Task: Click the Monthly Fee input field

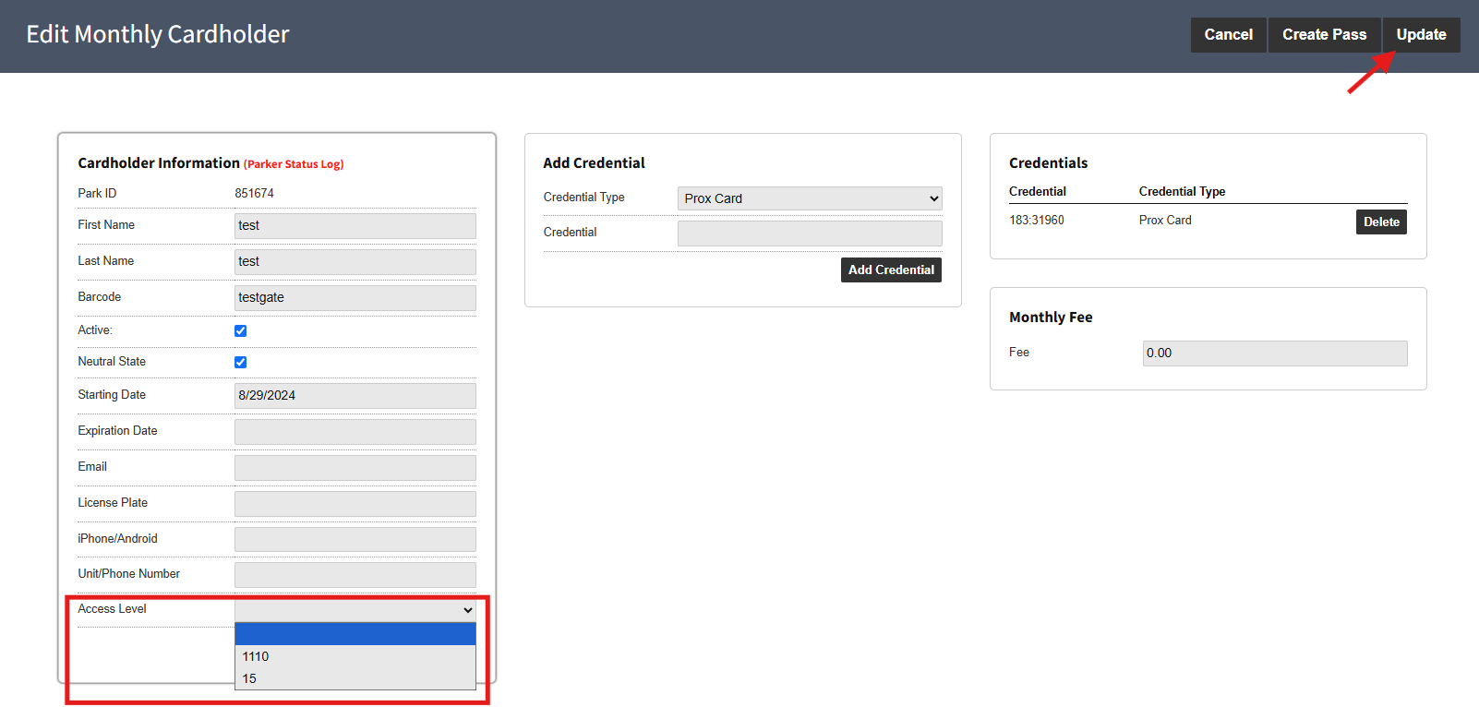Action: click(1275, 353)
